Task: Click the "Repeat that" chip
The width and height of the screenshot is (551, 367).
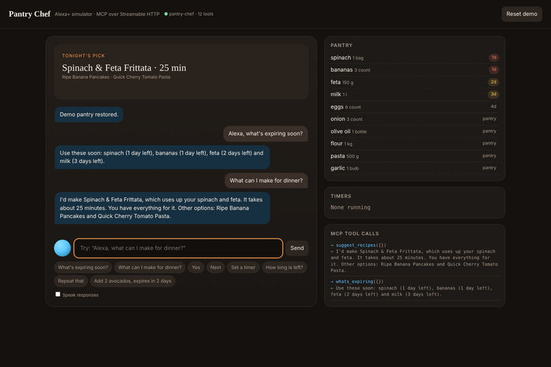Action: coord(70,281)
